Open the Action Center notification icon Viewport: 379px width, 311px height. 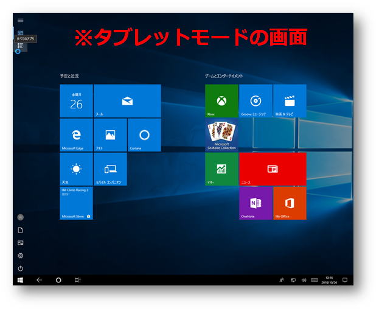coord(345,280)
